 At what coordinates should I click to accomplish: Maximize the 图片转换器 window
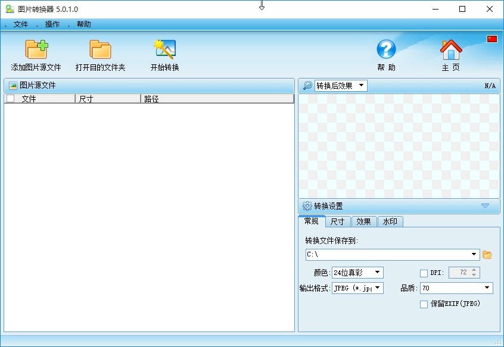pyautogui.click(x=462, y=9)
